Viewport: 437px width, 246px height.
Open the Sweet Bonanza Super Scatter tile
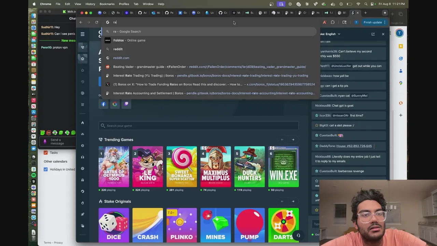pos(182,167)
